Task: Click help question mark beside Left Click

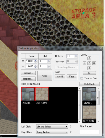Action: tap(71, 127)
